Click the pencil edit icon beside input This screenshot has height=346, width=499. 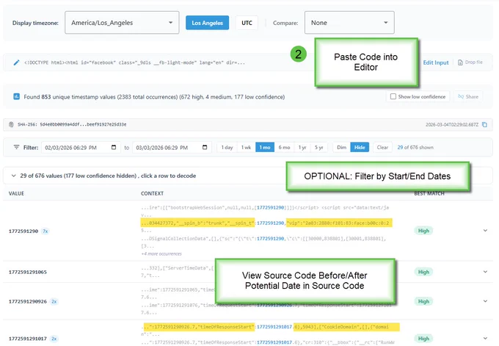tap(16, 62)
